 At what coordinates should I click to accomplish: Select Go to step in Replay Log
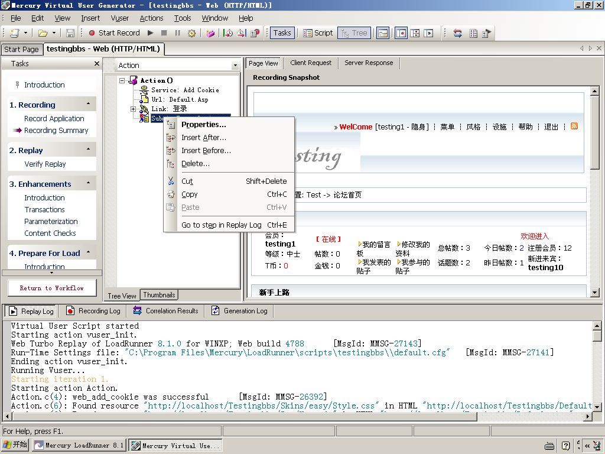click(229, 225)
